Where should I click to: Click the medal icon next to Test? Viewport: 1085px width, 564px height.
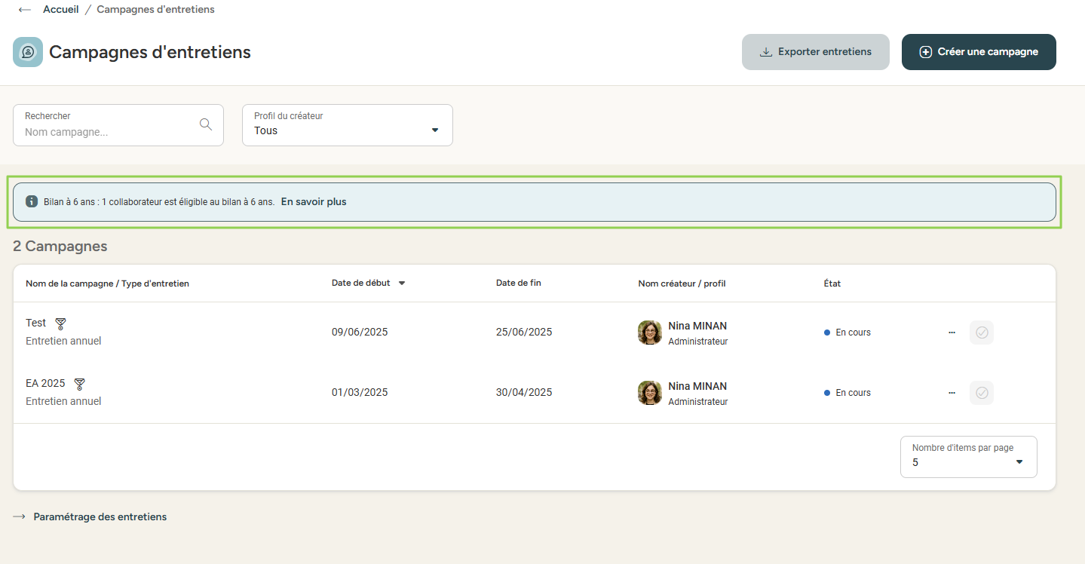pyautogui.click(x=61, y=323)
